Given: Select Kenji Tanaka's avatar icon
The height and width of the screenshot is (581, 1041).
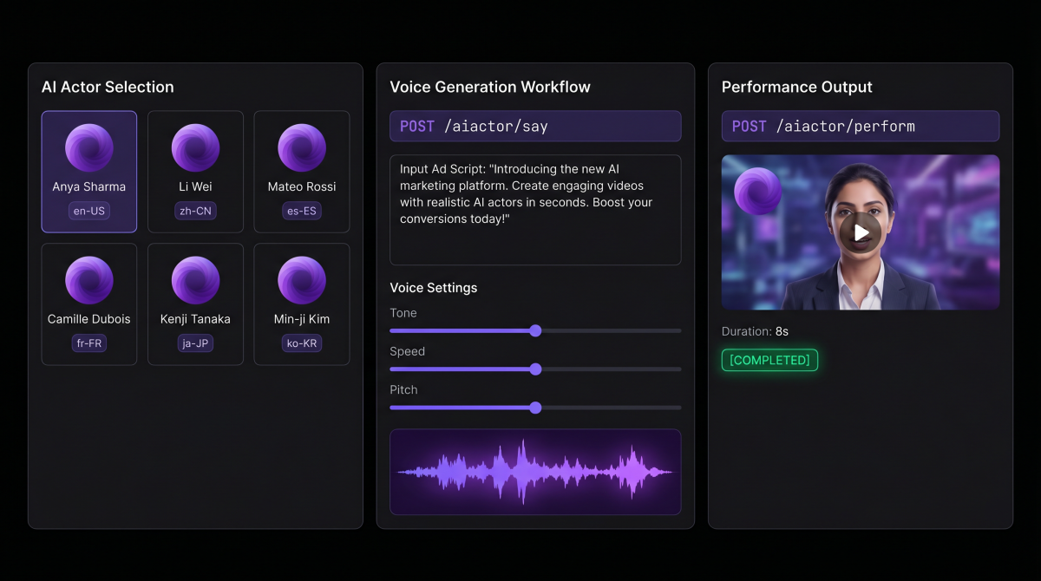Looking at the screenshot, I should (195, 280).
